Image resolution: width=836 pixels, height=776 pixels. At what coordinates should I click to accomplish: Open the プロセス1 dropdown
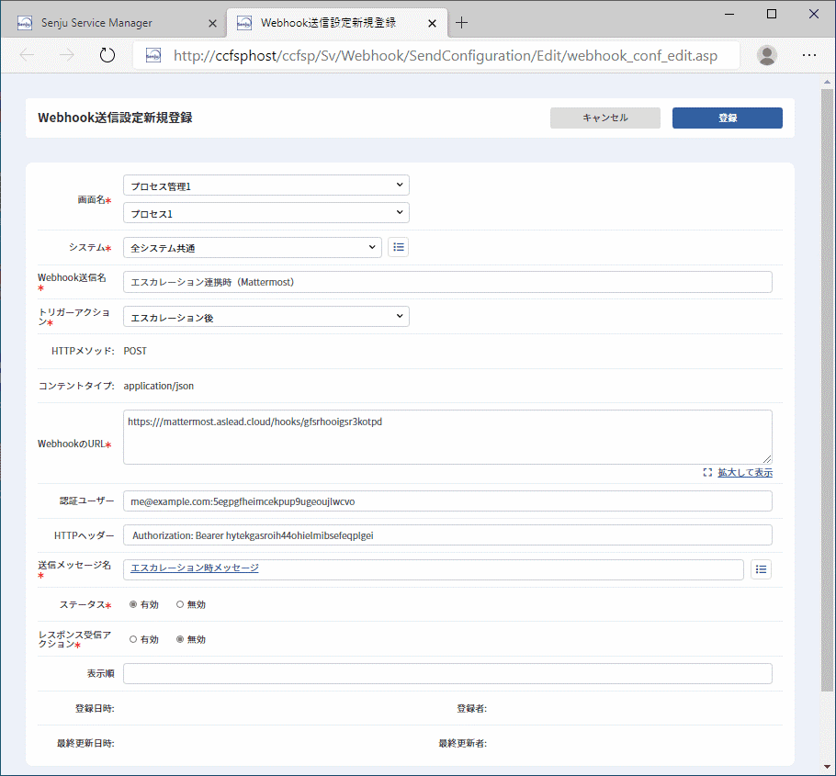266,213
